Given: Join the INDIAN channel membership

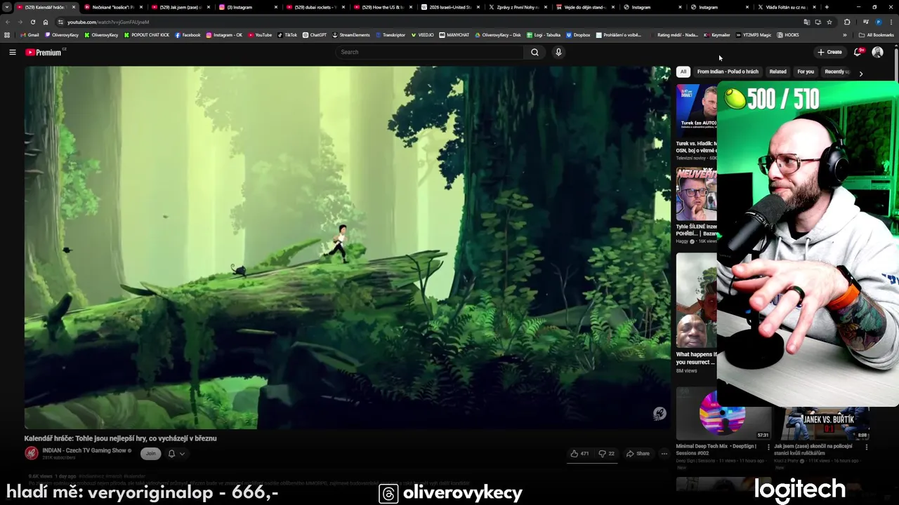Looking at the screenshot, I should [x=150, y=454].
